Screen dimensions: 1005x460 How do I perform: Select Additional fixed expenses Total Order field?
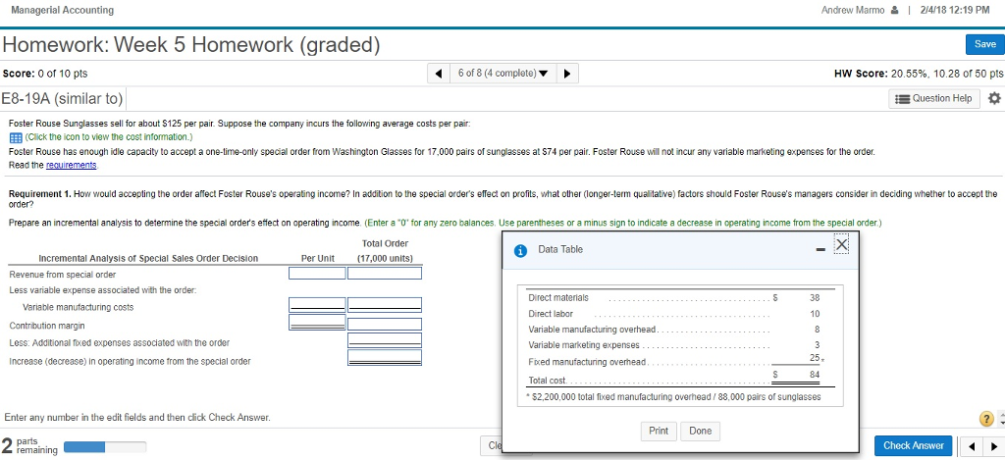tap(385, 340)
